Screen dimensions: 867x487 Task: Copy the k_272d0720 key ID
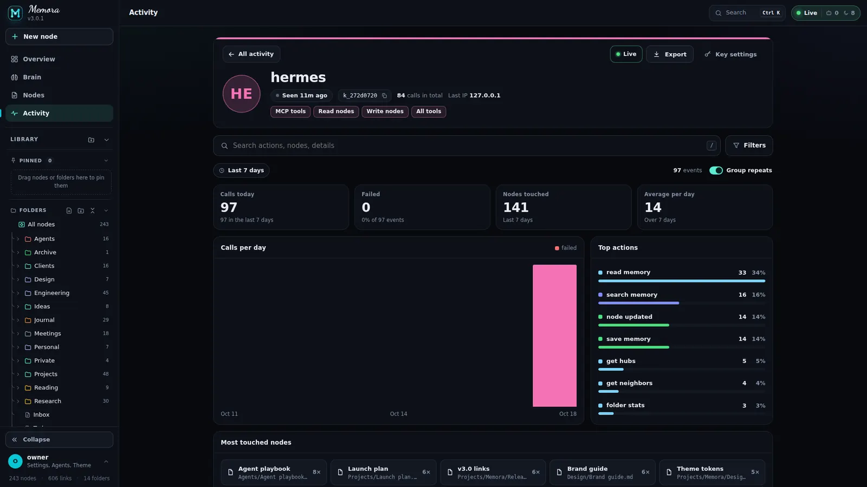coord(384,96)
